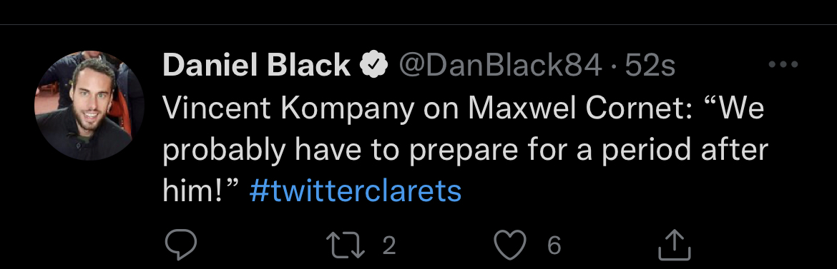This screenshot has height=269, width=837.
Task: Click the phrase "period after" in the tweet
Action: tap(685, 151)
